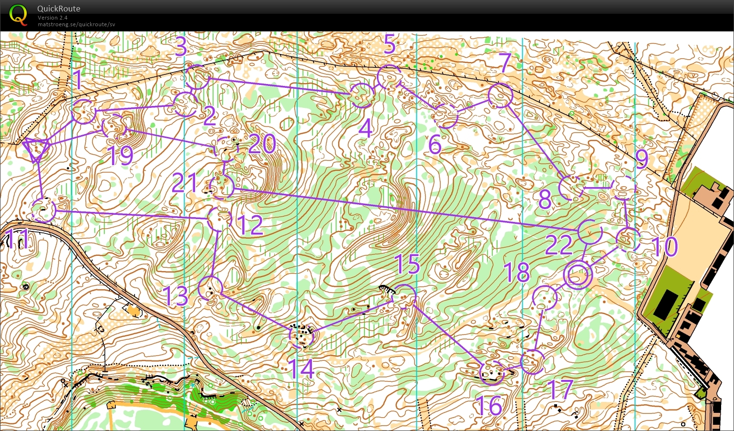Select control circle 2
The height and width of the screenshot is (431, 734).
pyautogui.click(x=185, y=104)
